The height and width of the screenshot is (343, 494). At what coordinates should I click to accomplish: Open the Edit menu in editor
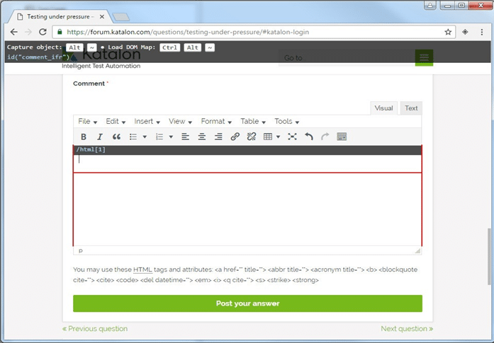(116, 122)
